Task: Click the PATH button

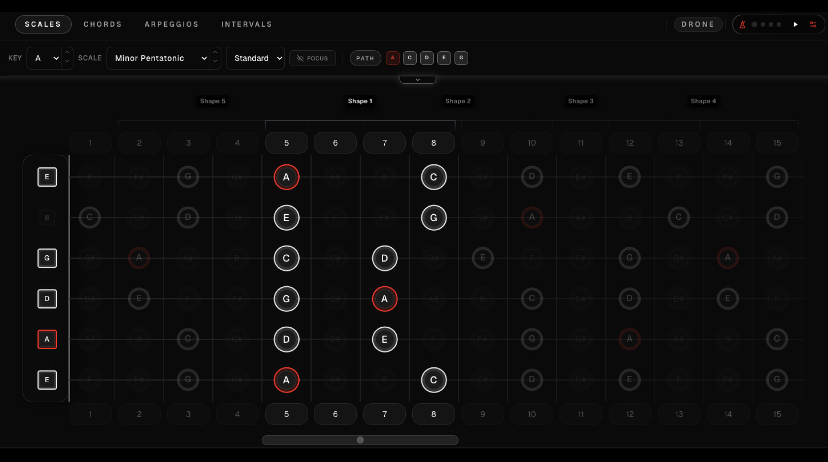Action: [x=365, y=58]
